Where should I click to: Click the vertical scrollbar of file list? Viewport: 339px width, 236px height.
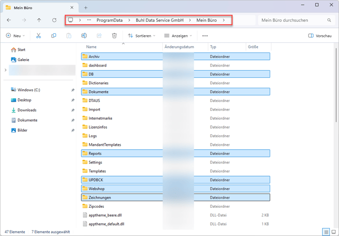coord(336,85)
